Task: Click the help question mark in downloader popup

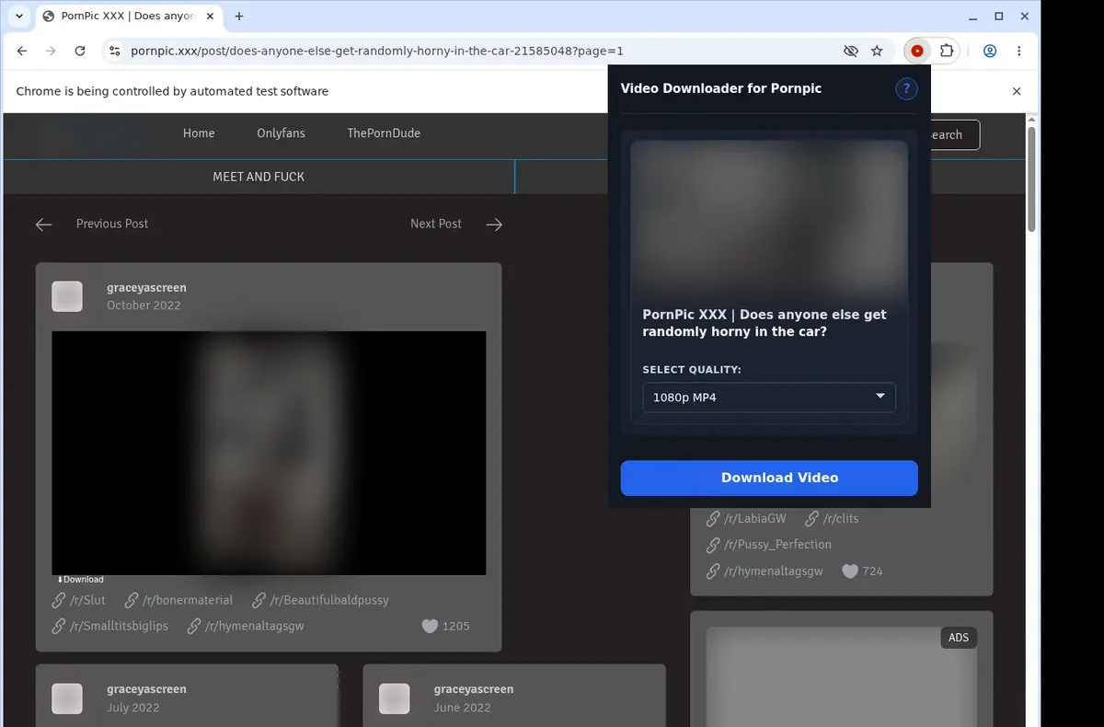Action: 906,88
